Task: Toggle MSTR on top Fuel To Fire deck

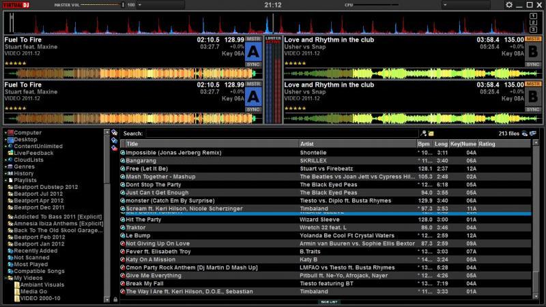Action: (253, 39)
